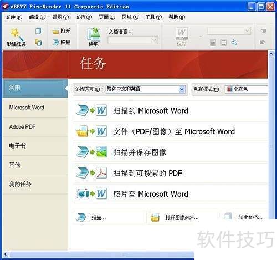Expand the 文档语言 繁体中文和英语 dropdown
The image size is (277, 260).
pyautogui.click(x=182, y=89)
